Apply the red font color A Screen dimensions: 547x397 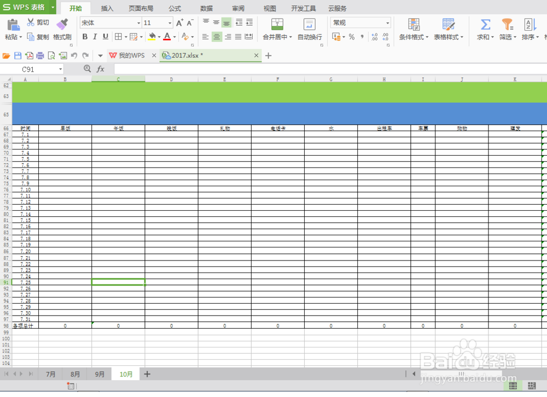click(x=167, y=37)
